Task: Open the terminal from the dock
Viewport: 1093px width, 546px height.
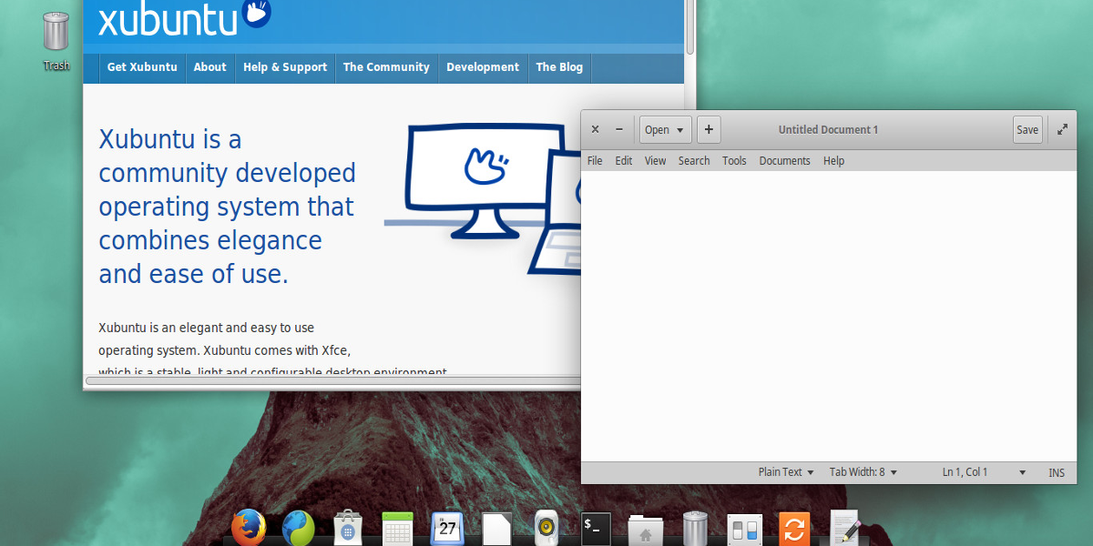Action: coord(596,529)
